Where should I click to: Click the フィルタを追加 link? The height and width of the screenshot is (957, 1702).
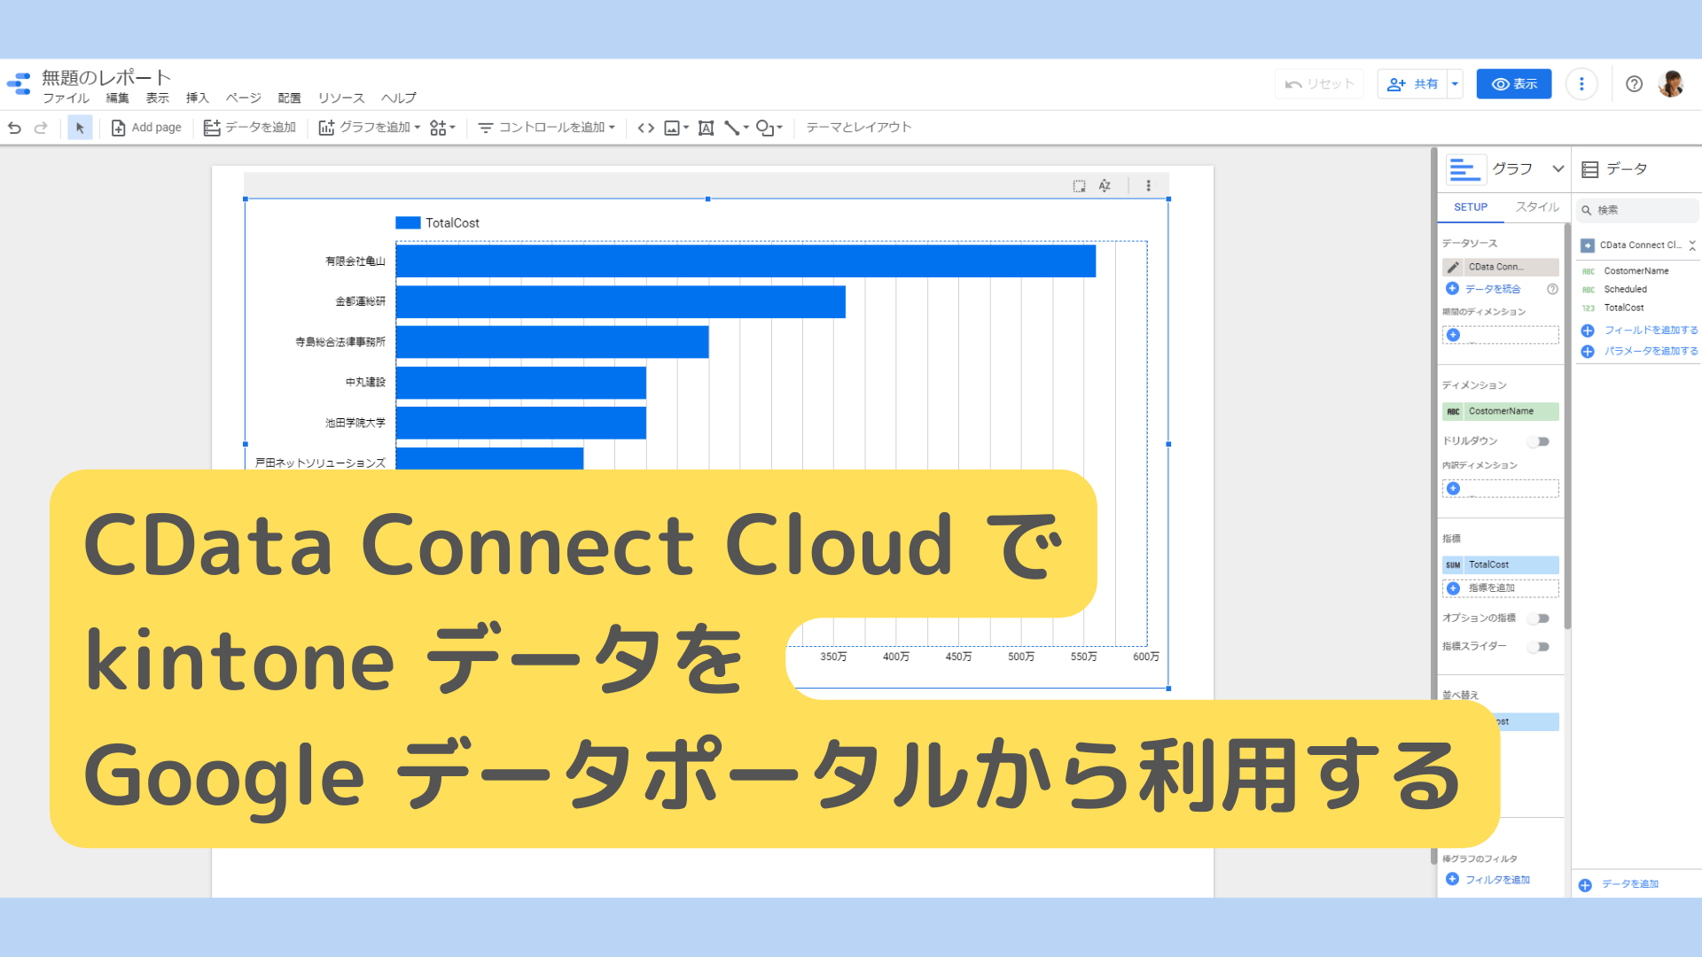coord(1496,880)
